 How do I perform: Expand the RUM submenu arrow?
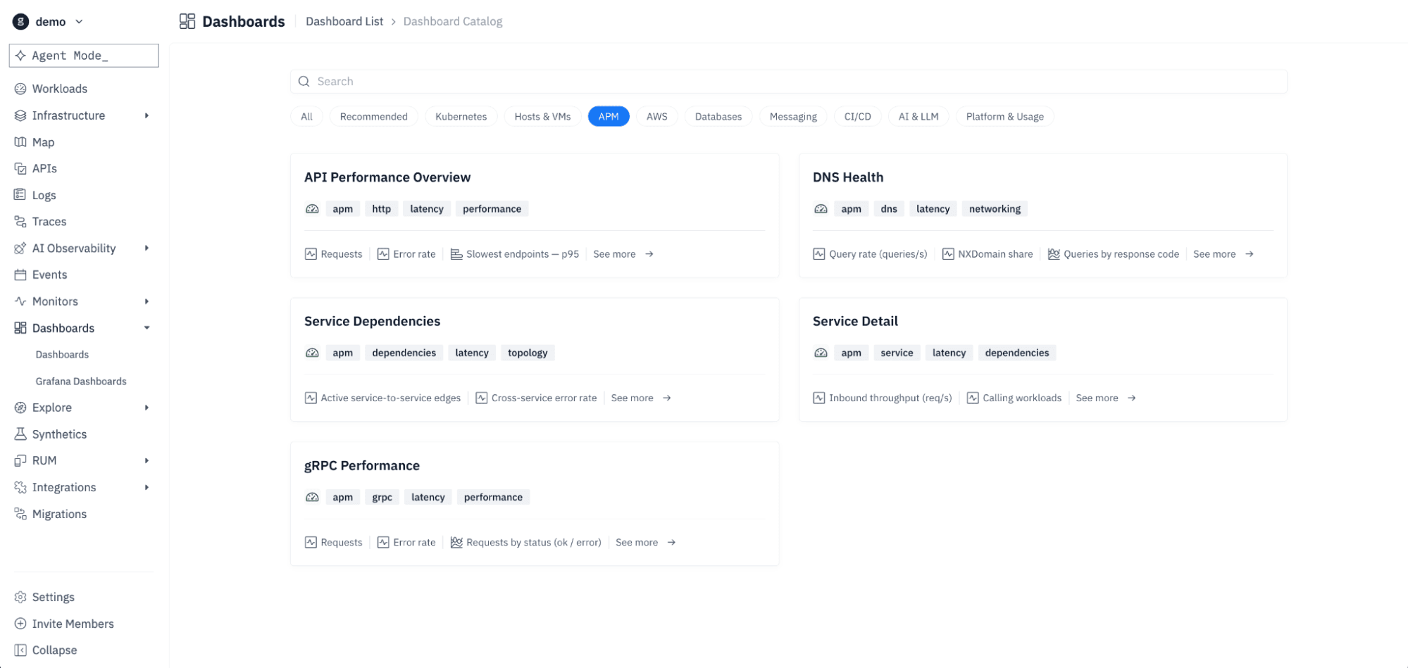(147, 460)
